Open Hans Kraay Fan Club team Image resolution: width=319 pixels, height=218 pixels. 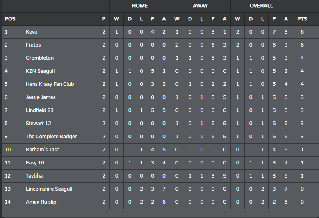pos(50,84)
